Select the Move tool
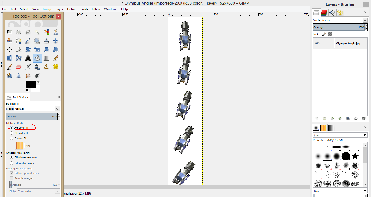The image size is (371, 197). pos(56,41)
